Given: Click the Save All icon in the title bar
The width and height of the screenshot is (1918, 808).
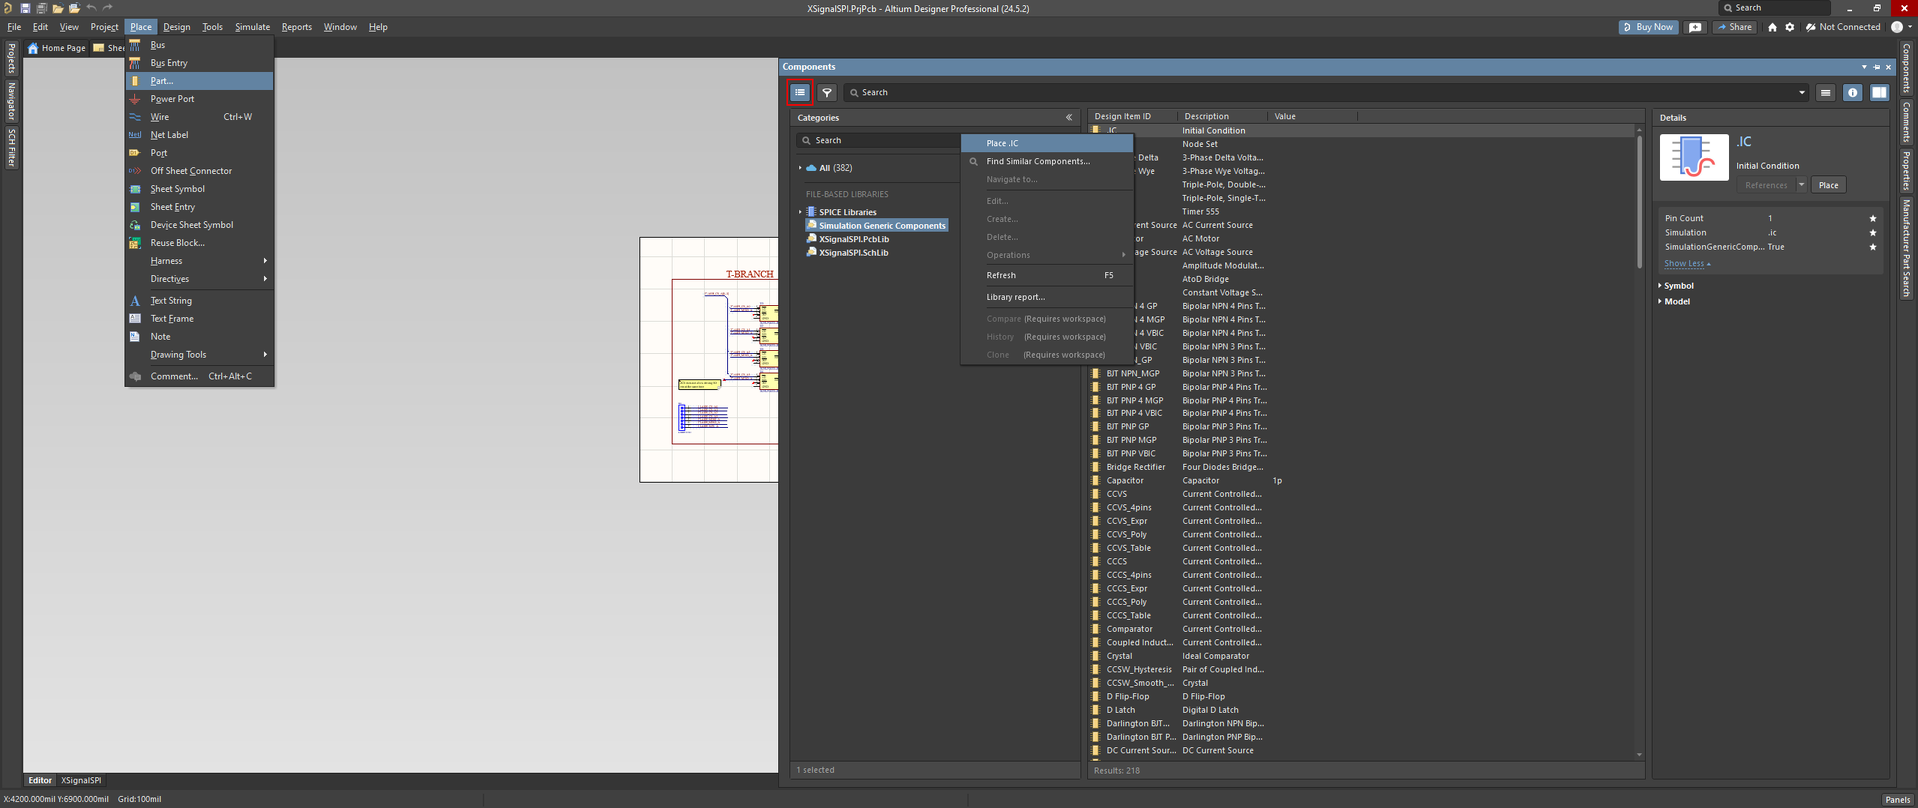Looking at the screenshot, I should coord(41,8).
